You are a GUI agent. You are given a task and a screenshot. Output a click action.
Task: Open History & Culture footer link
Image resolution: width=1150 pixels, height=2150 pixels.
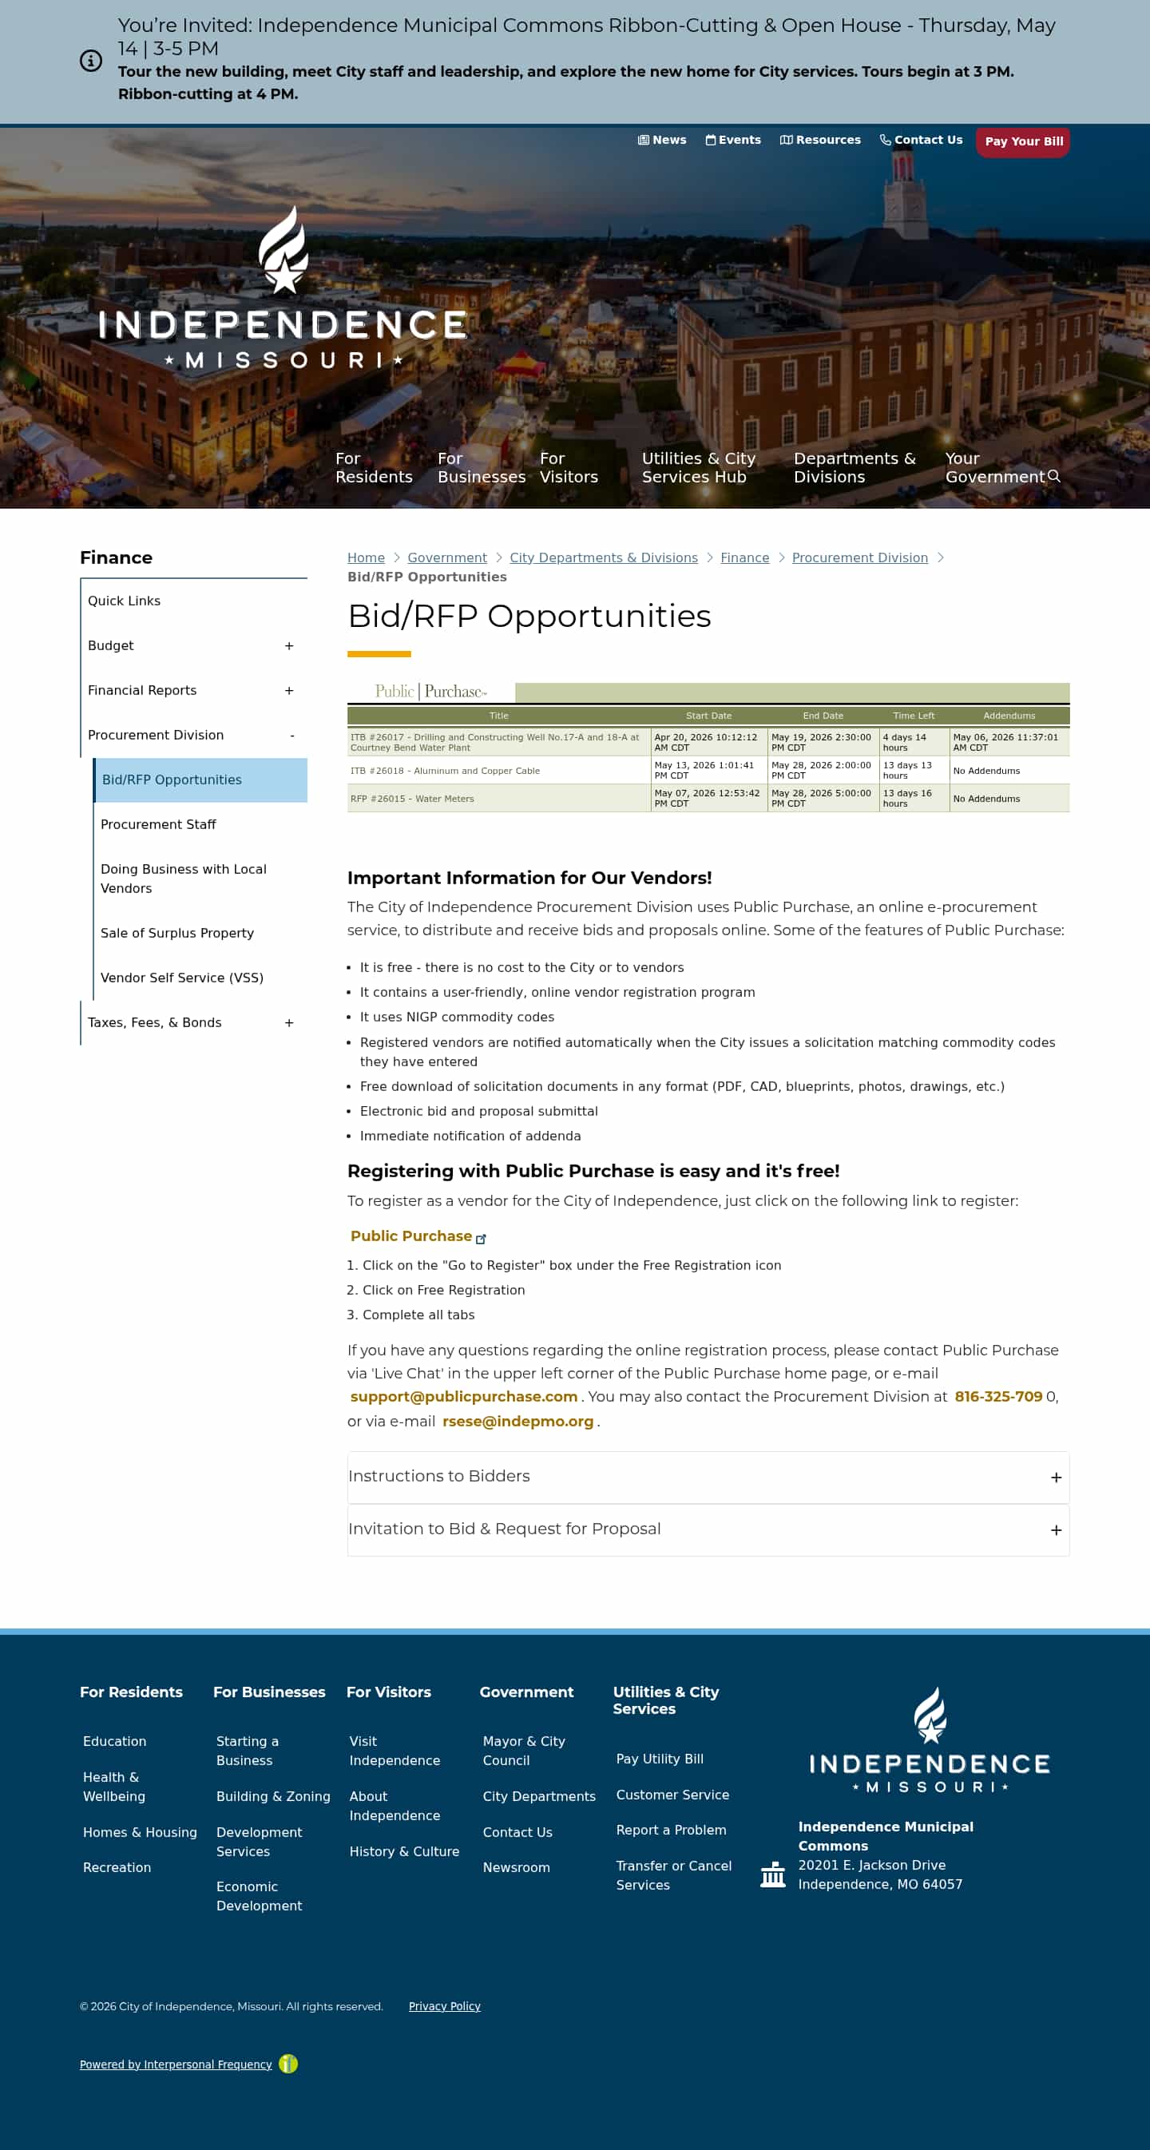click(404, 1852)
